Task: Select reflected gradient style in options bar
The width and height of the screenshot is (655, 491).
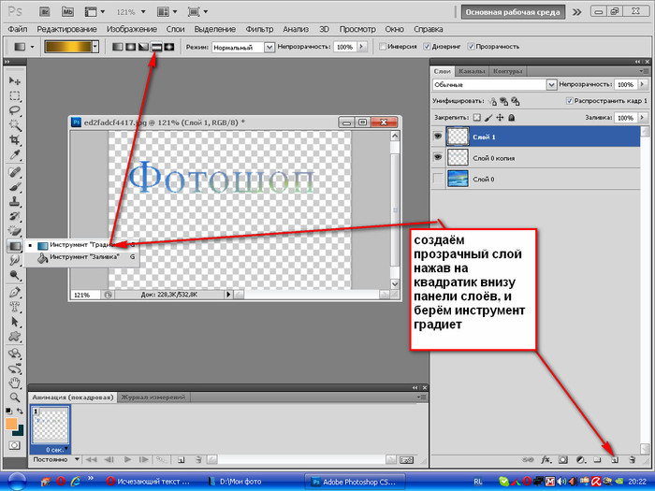Action: point(156,46)
